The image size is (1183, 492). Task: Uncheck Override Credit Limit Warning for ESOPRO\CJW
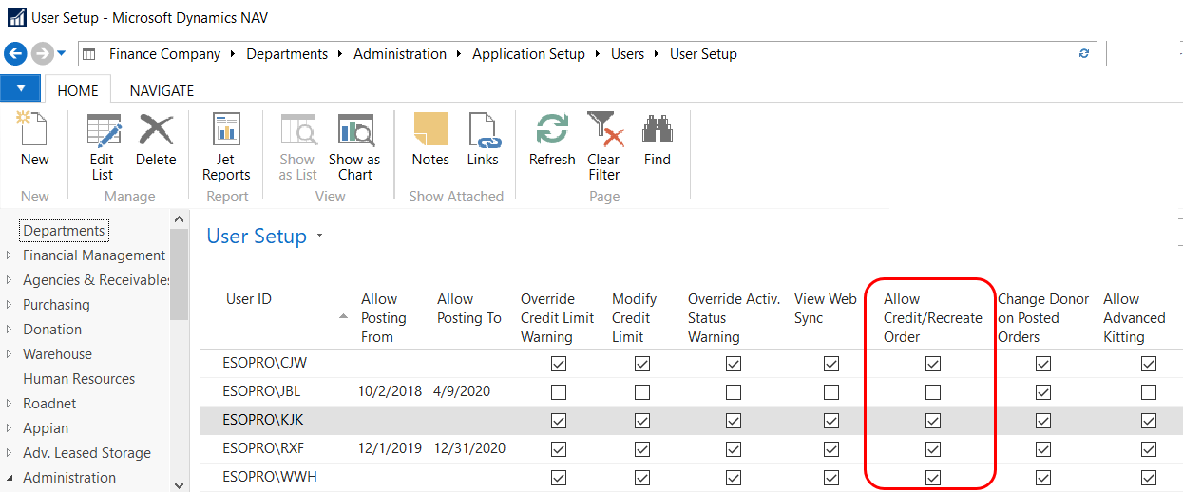tap(559, 364)
